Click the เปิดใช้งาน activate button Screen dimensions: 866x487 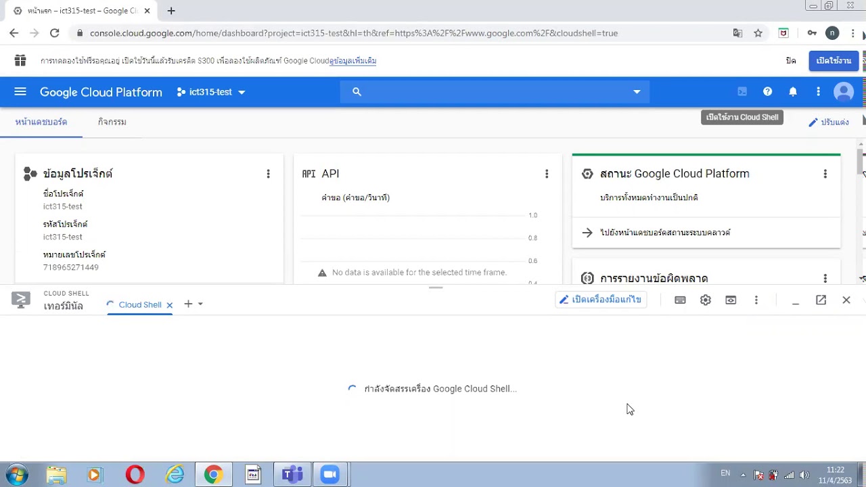pyautogui.click(x=834, y=60)
